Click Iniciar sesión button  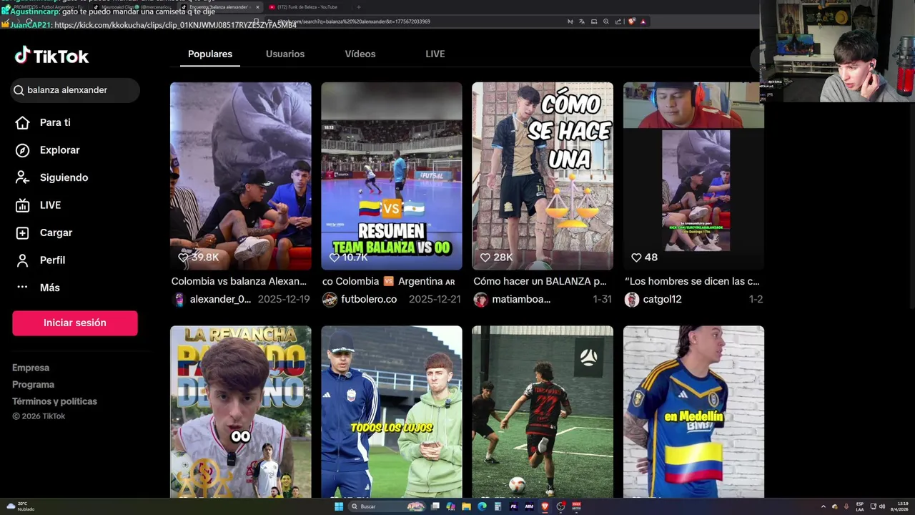[x=75, y=323]
